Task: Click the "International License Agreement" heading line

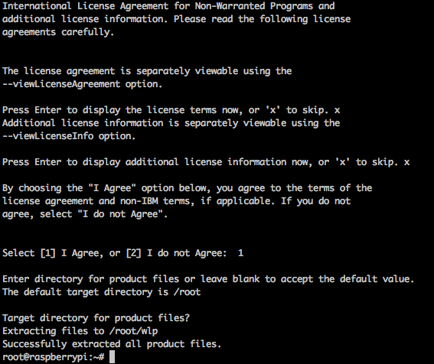Action: click(x=168, y=6)
